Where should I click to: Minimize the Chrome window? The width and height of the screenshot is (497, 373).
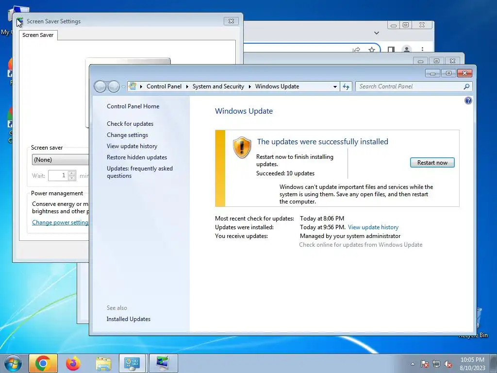393,25
